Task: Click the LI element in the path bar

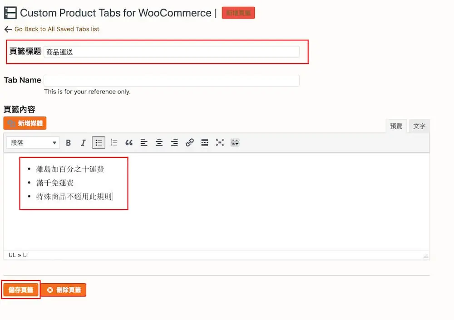Action: [25, 255]
